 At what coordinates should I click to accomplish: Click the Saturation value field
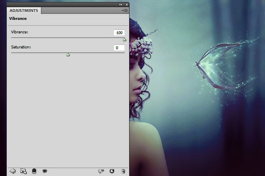[119, 48]
